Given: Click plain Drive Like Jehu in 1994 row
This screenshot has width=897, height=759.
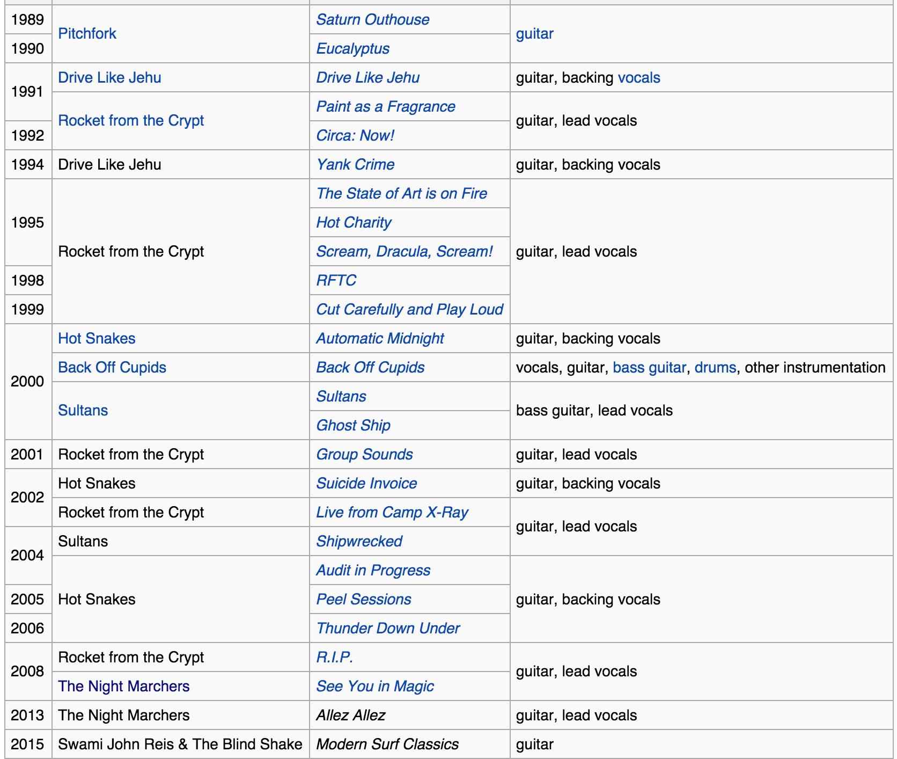Looking at the screenshot, I should point(109,165).
